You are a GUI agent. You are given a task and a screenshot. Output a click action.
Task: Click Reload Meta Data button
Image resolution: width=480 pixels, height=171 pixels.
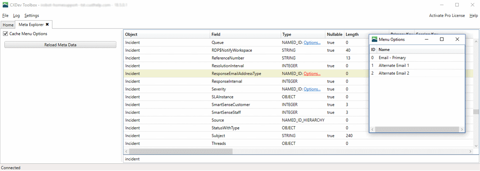[x=60, y=45]
